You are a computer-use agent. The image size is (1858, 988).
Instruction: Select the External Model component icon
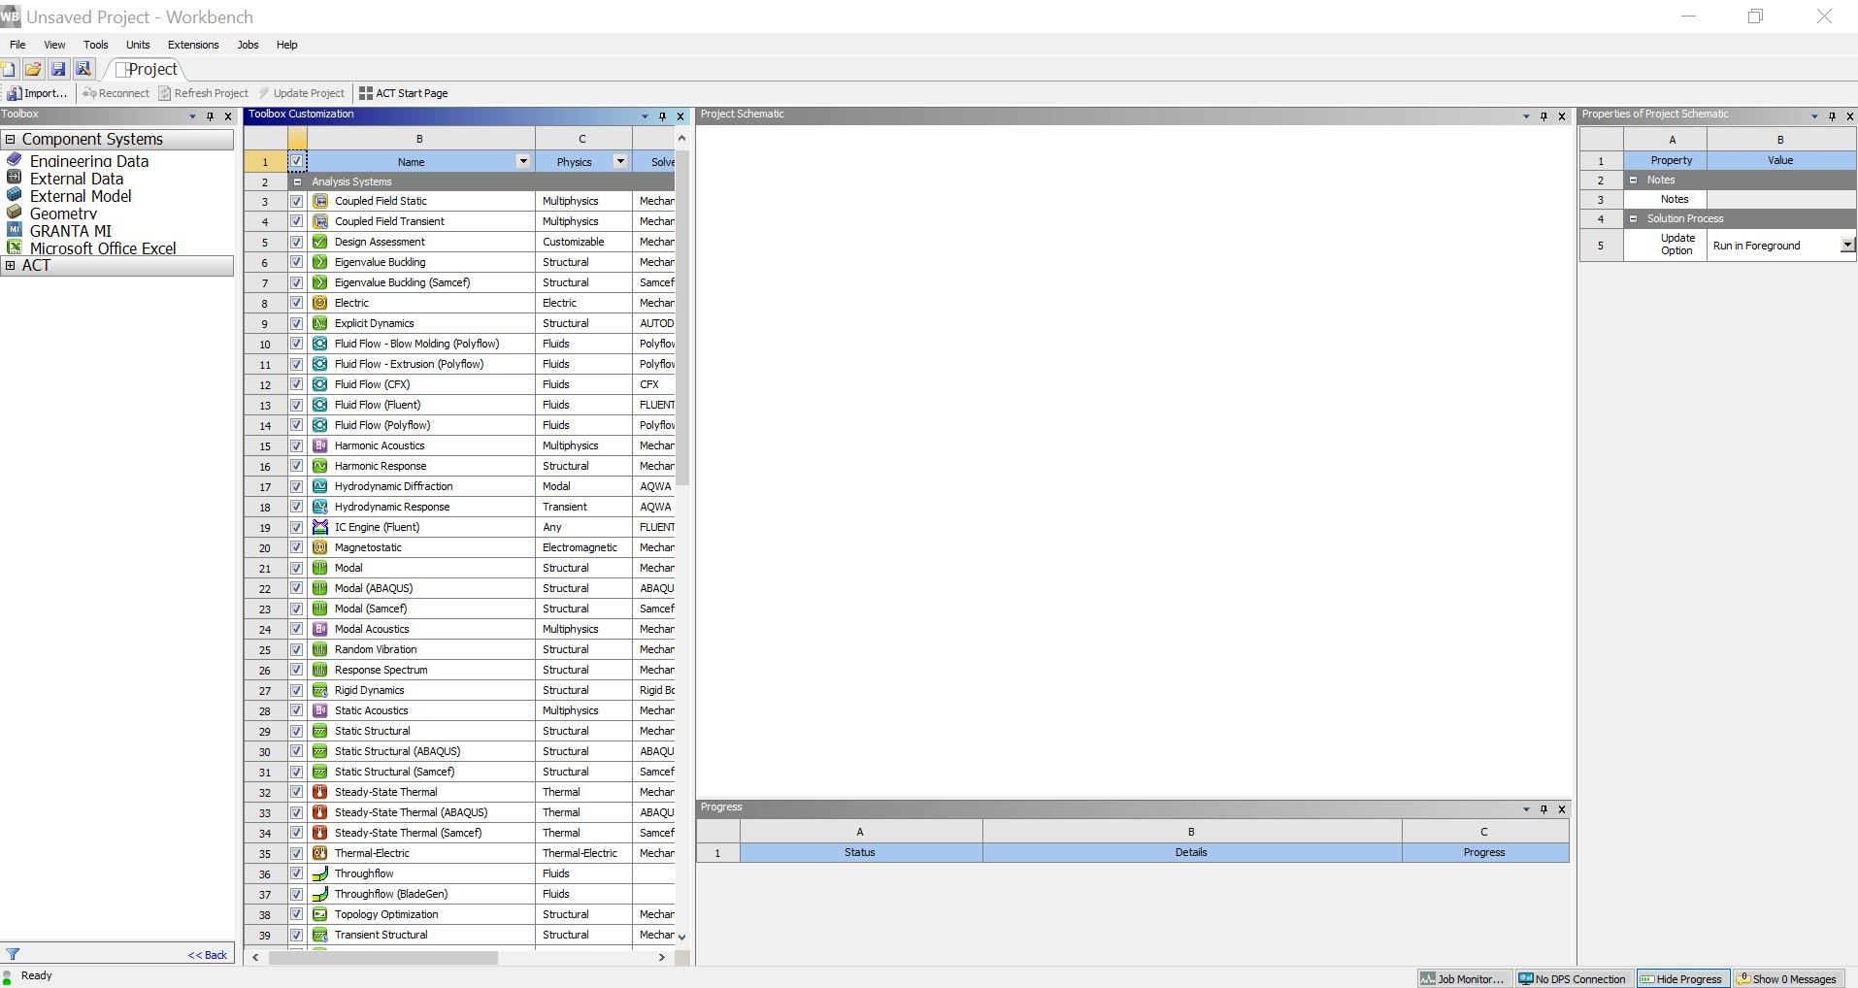[14, 195]
